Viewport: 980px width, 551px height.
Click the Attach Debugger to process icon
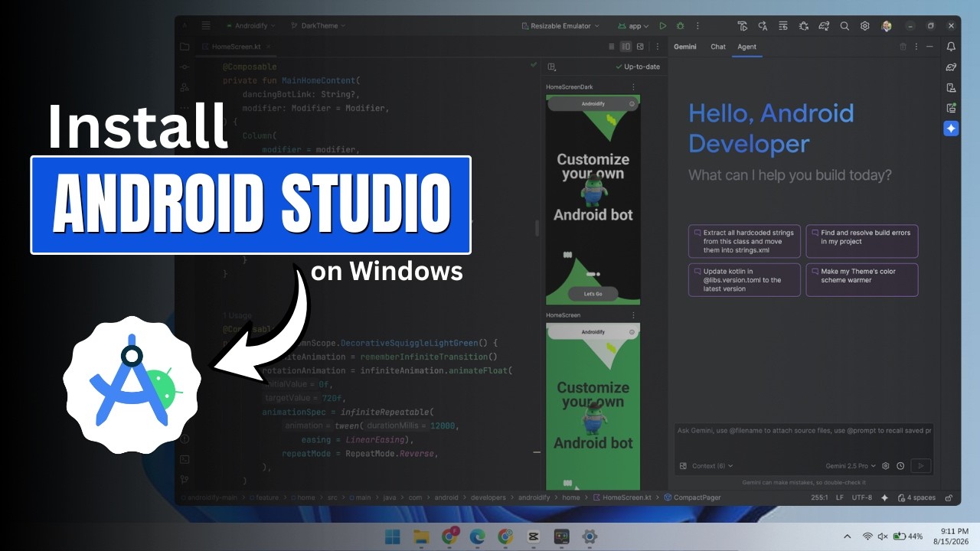[x=803, y=26]
